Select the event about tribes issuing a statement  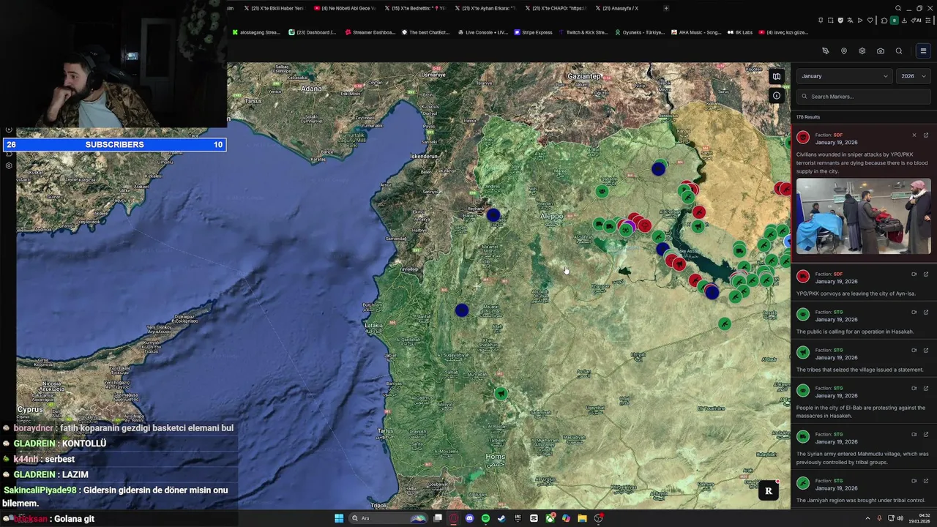[x=862, y=360]
